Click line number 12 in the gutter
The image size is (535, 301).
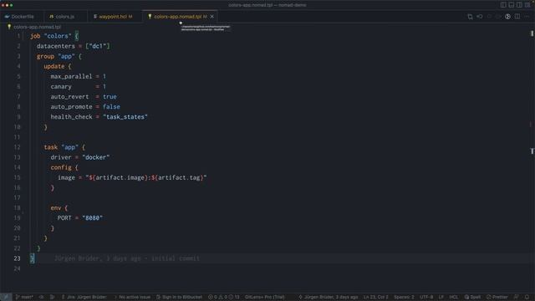[x=17, y=147]
